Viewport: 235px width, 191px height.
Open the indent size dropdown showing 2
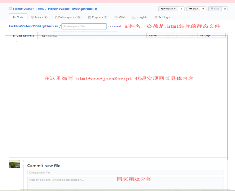[184, 36]
